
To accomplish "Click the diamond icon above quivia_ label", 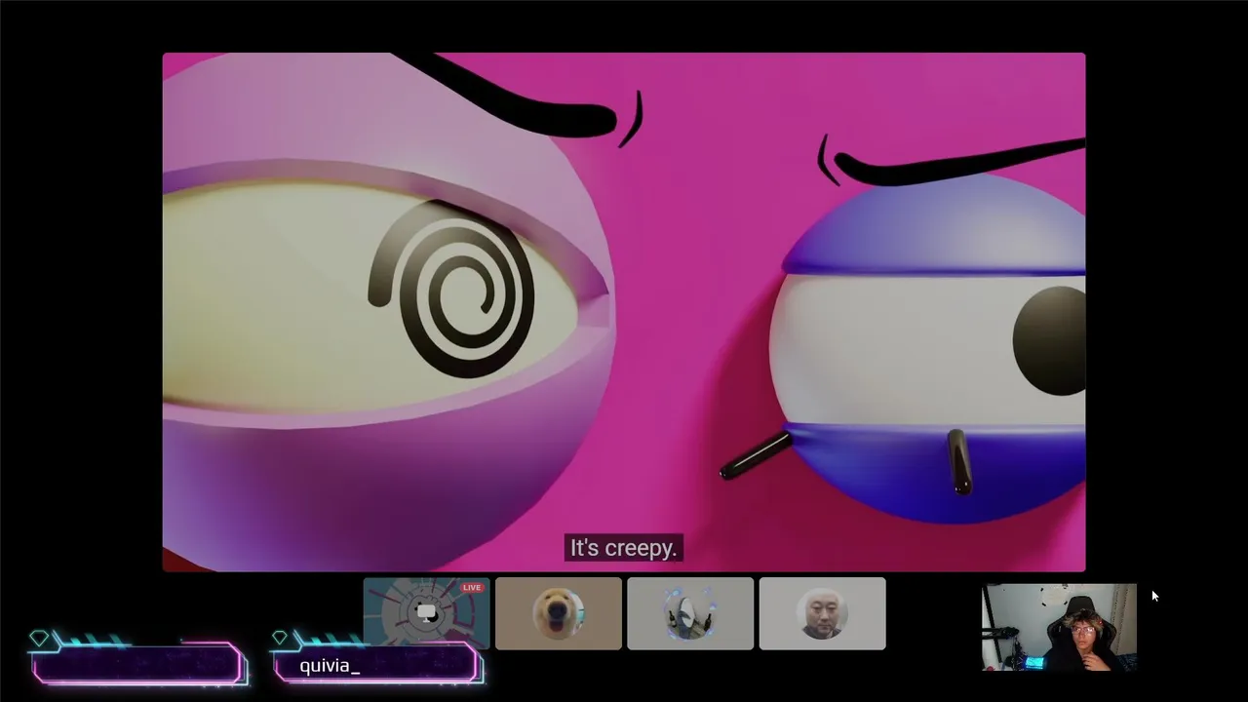I will point(280,639).
